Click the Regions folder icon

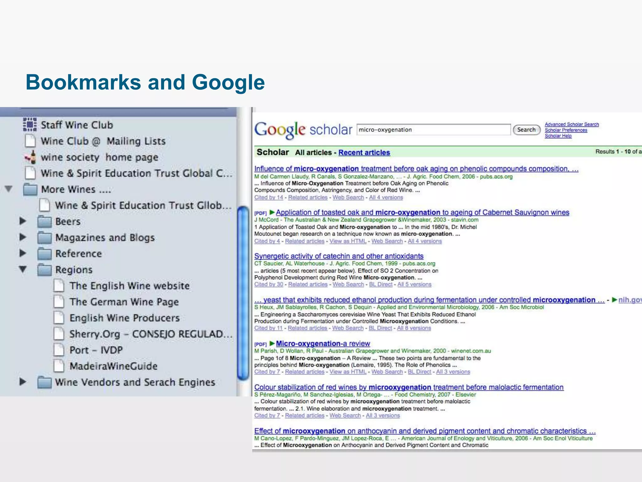pos(44,270)
